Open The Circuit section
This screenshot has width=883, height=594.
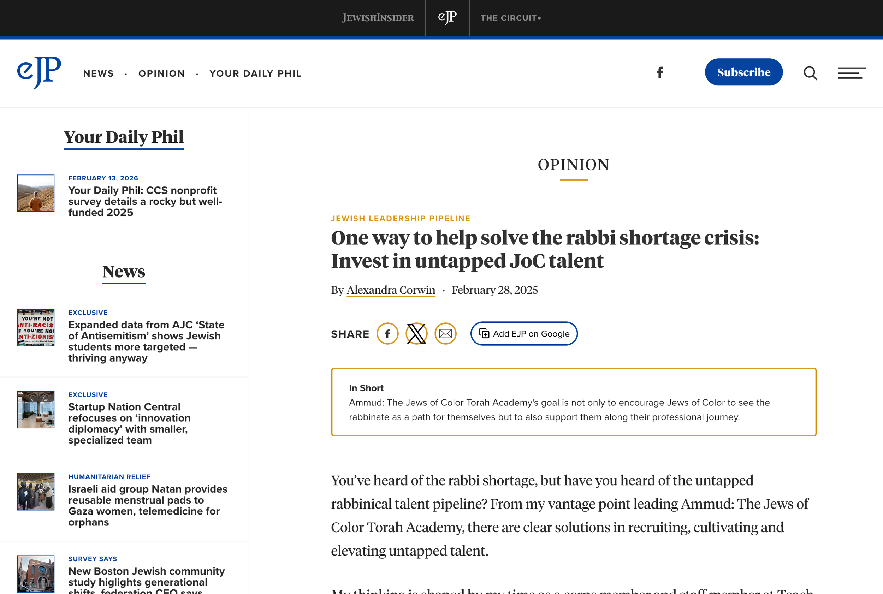click(510, 17)
